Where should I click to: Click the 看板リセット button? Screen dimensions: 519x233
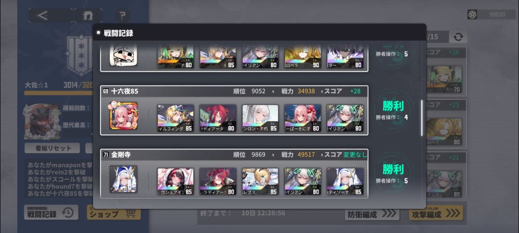52,148
